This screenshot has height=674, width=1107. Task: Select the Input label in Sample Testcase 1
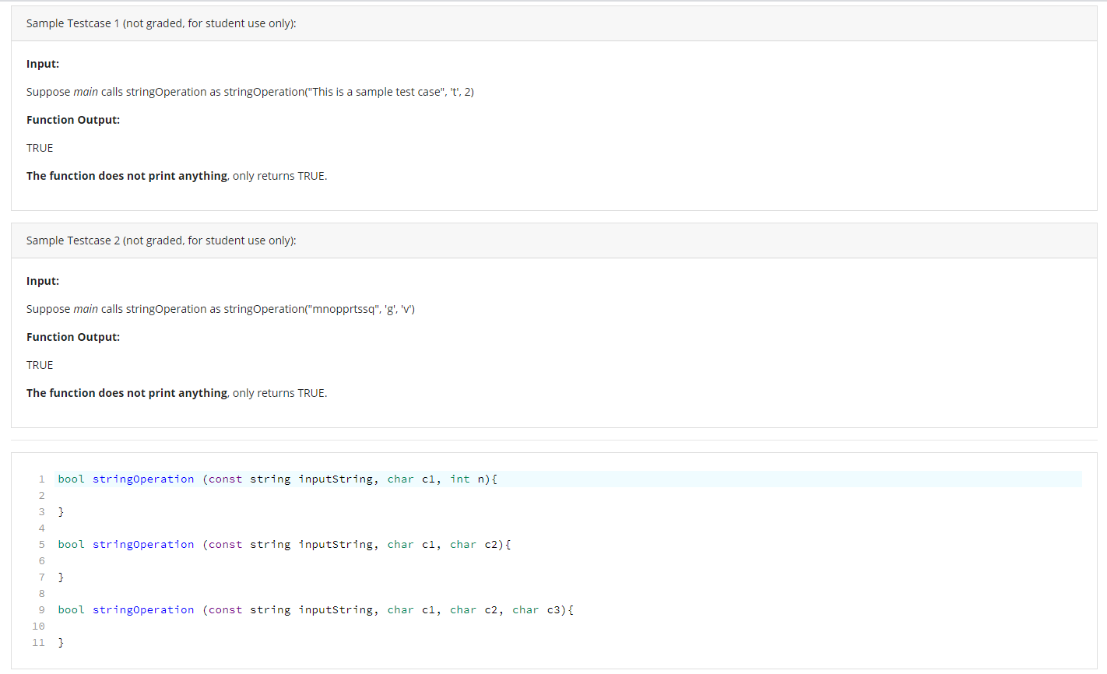click(42, 63)
